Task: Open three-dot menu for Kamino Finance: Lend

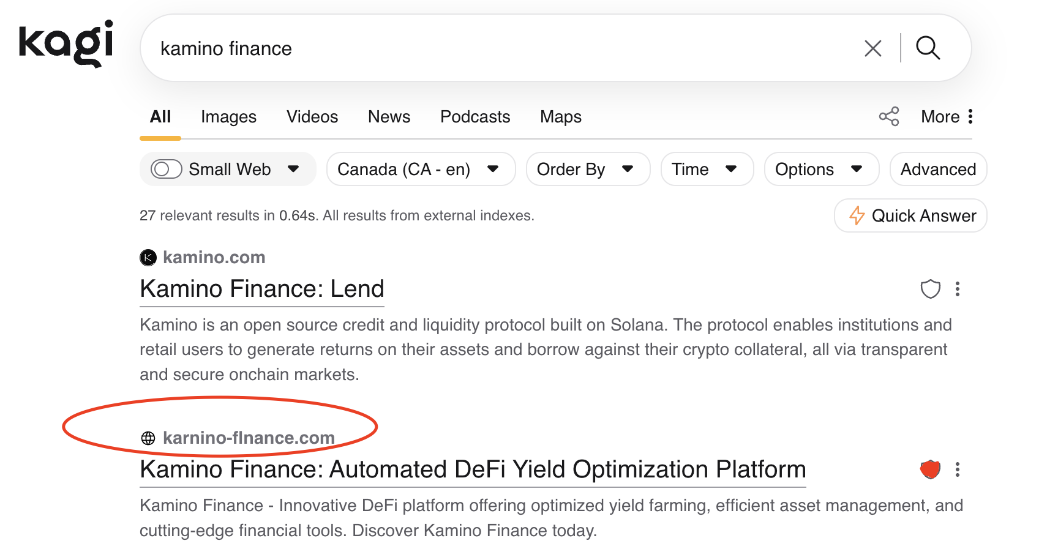Action: click(x=958, y=289)
